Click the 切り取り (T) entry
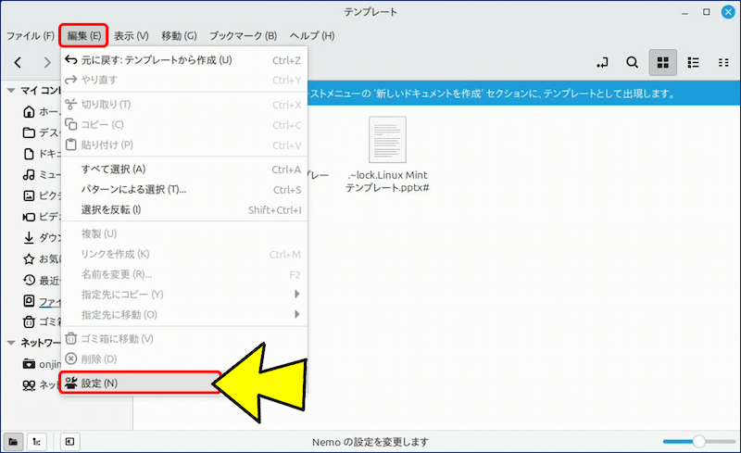This screenshot has height=453, width=741. pos(184,105)
